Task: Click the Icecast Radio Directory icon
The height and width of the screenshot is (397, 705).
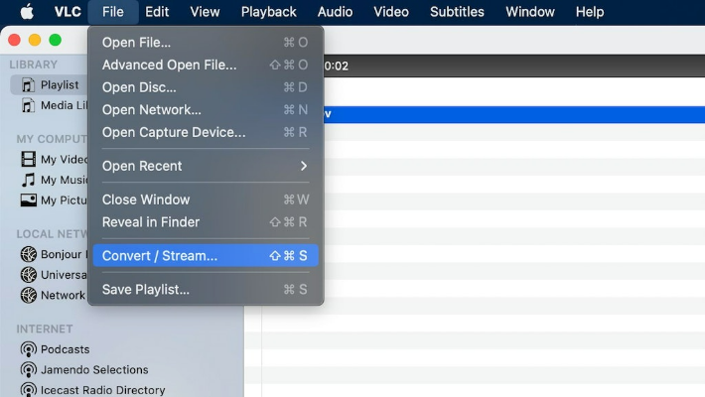Action: (x=29, y=390)
